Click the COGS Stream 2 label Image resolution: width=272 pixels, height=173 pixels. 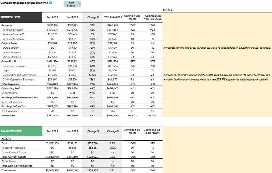[12, 53]
